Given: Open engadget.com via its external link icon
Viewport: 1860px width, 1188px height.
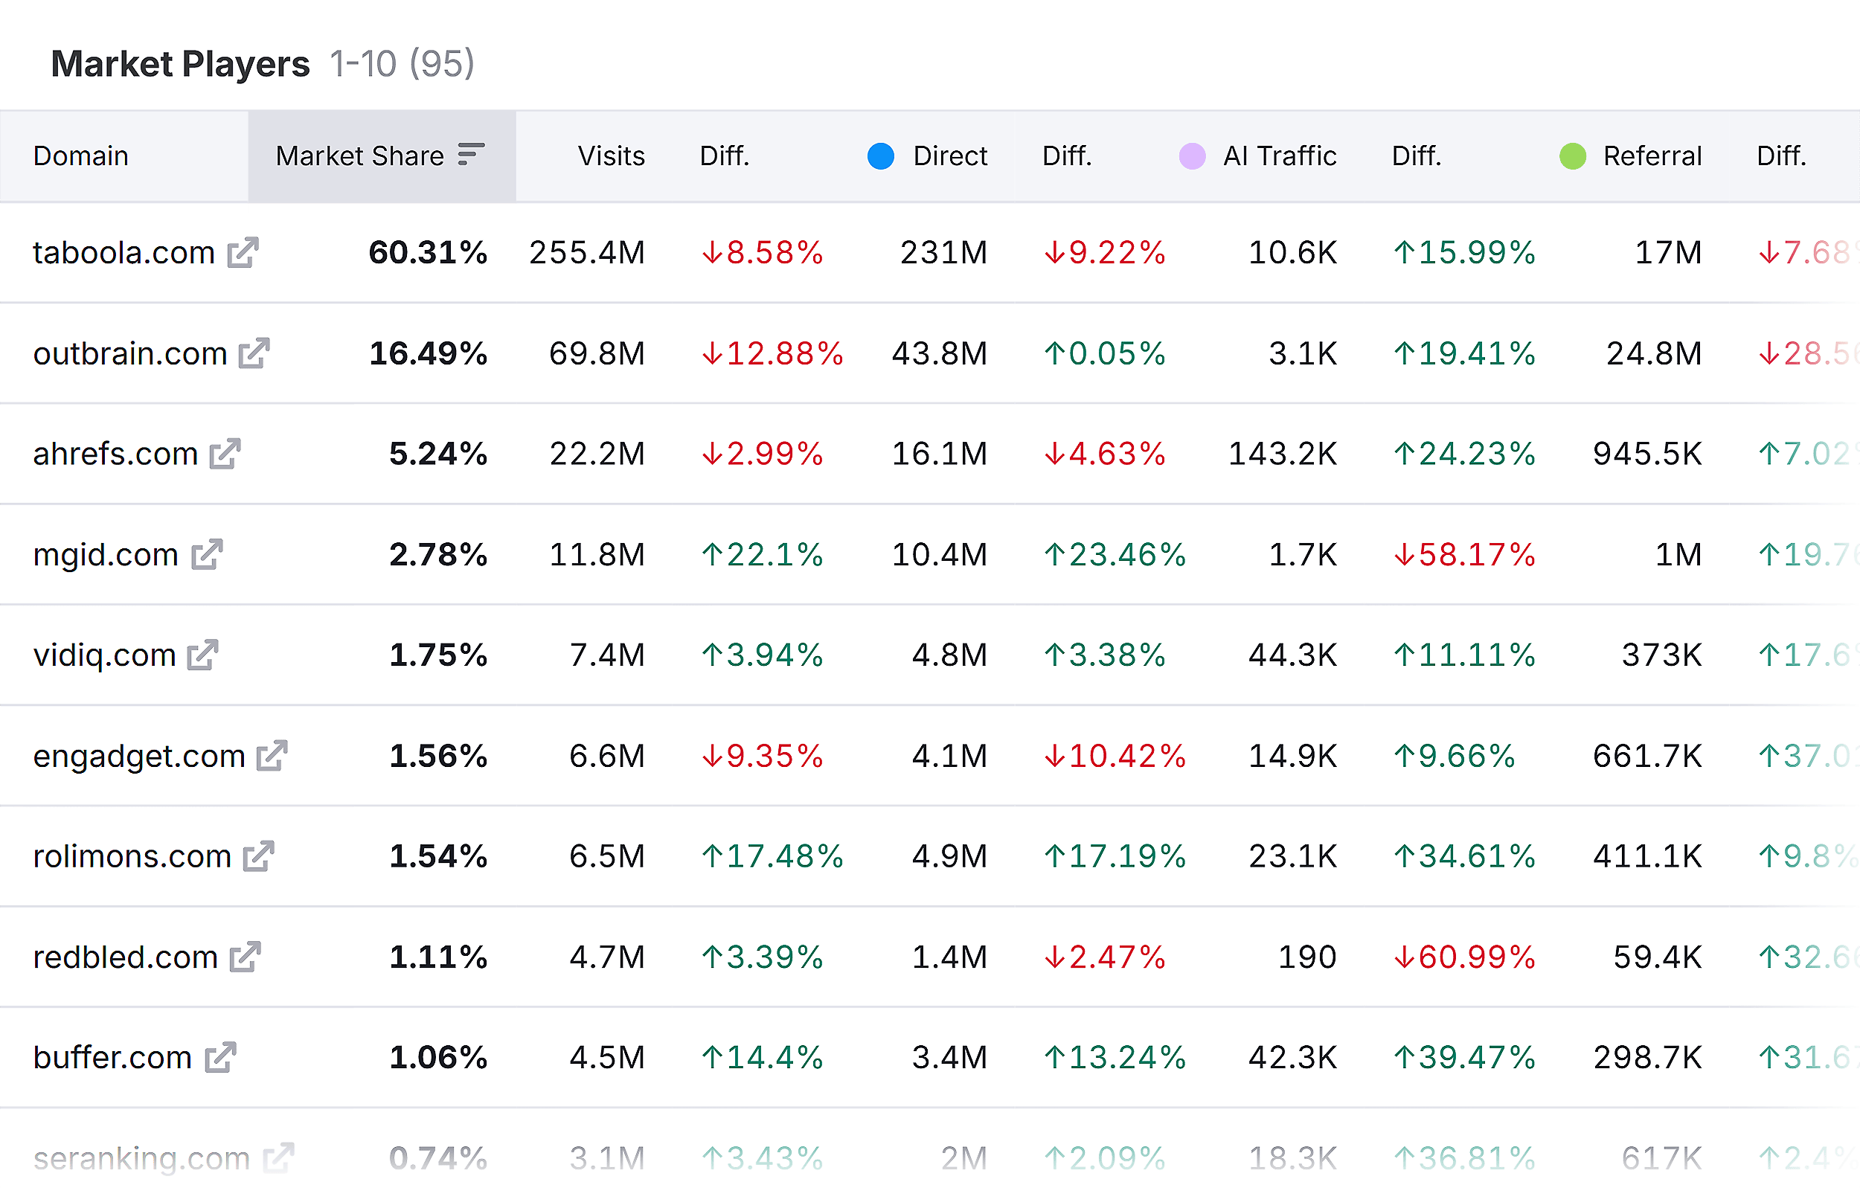Looking at the screenshot, I should (x=272, y=756).
